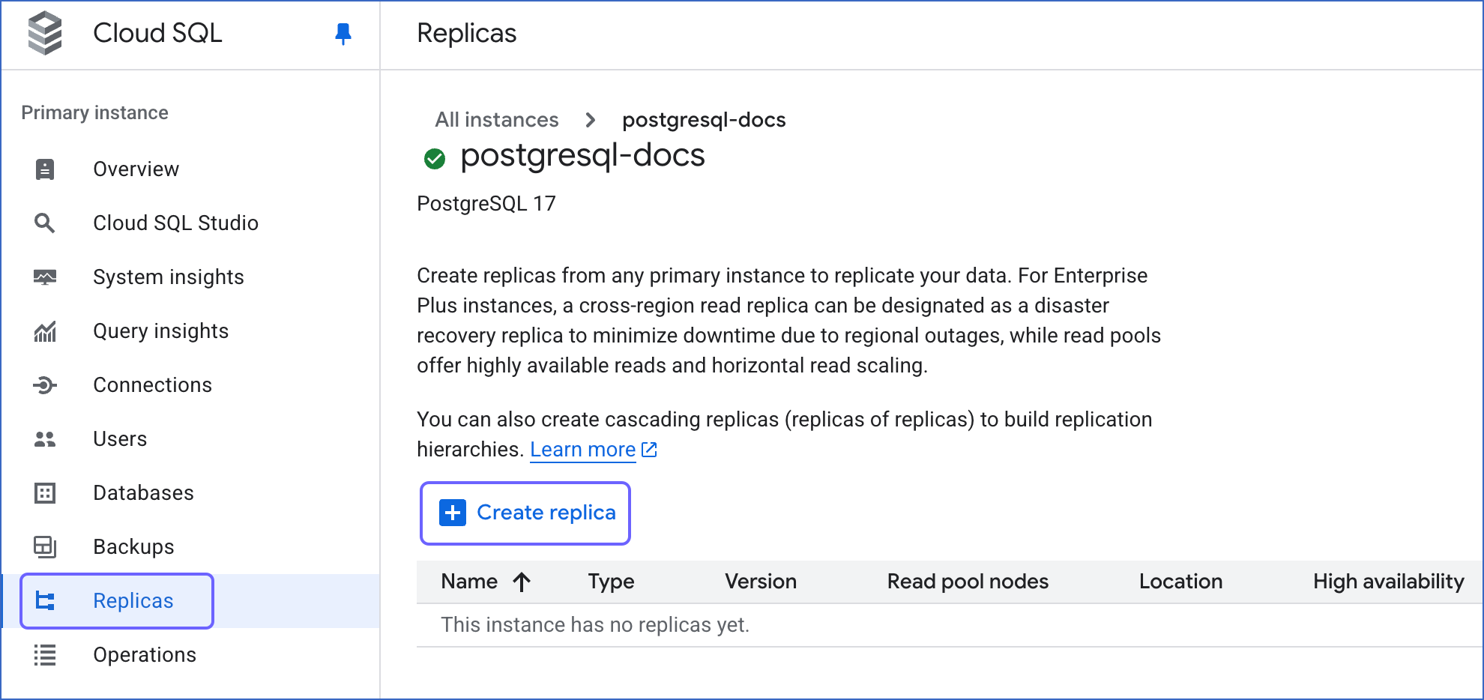
Task: Click the Cloud SQL Studio magnifier icon
Action: coord(45,223)
